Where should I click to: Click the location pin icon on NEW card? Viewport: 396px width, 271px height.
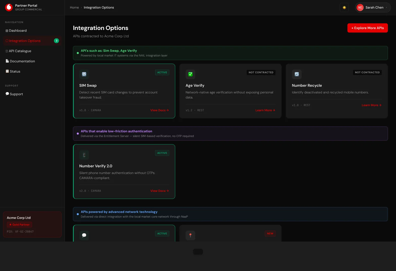coord(191,235)
